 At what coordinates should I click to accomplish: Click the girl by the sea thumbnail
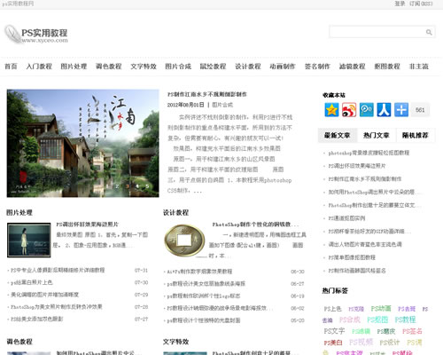(29, 240)
